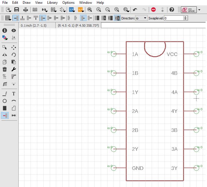
Task: Open the SCR script dropdown
Action: 72,10
